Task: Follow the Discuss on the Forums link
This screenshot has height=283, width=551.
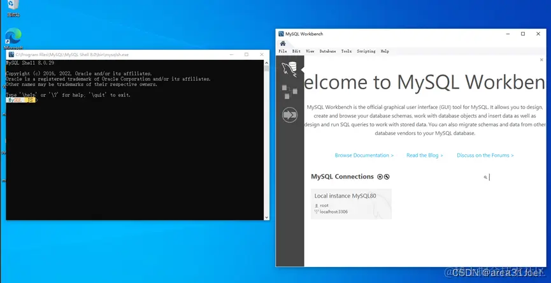Action: click(485, 156)
